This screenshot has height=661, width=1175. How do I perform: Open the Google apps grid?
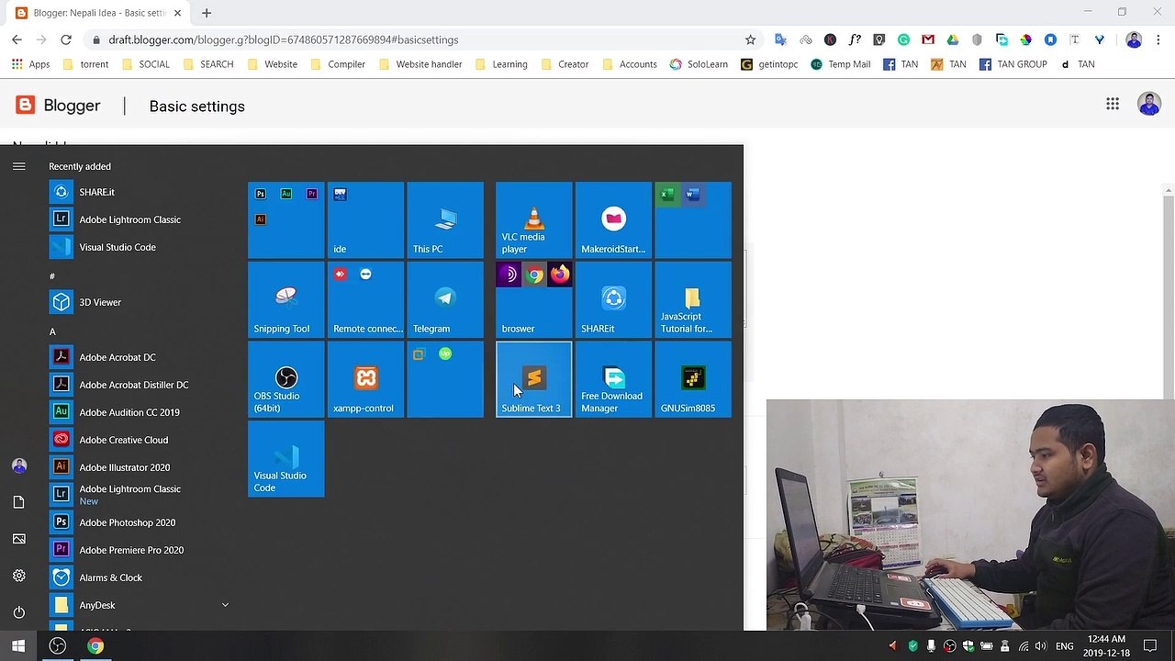pos(1113,105)
